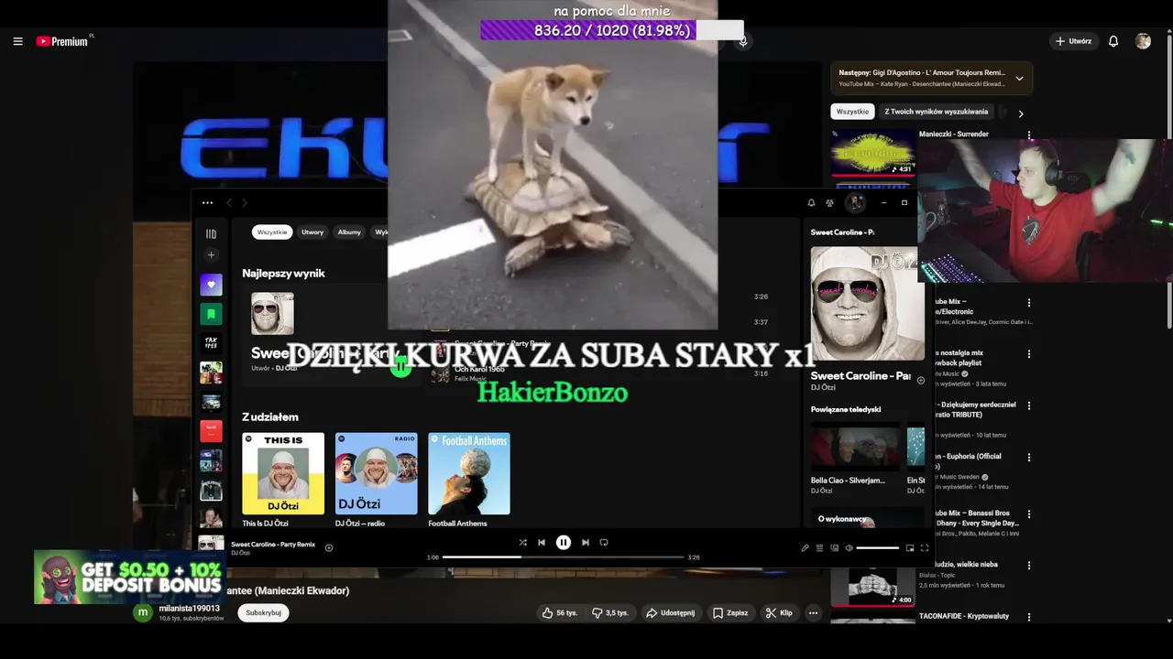Adjust Spotify volume slider
This screenshot has height=659, width=1173.
pos(878,548)
